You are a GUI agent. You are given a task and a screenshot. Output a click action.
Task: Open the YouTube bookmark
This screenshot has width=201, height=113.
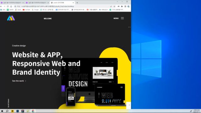26,10
